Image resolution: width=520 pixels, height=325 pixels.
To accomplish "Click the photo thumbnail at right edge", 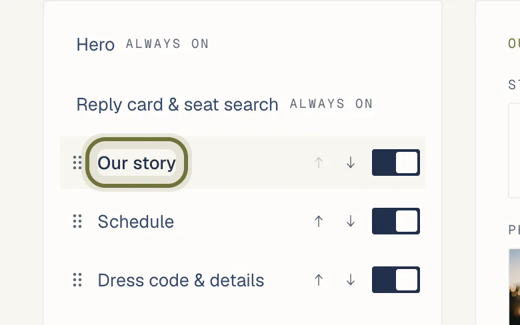I will click(x=515, y=287).
